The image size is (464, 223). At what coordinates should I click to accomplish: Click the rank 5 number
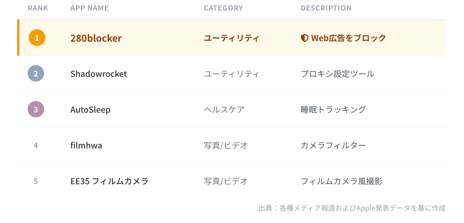click(x=36, y=181)
